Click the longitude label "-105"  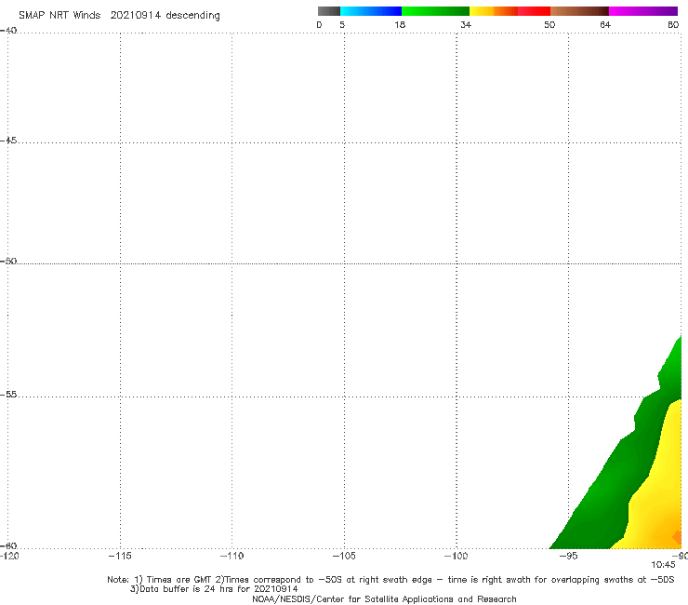pos(344,556)
